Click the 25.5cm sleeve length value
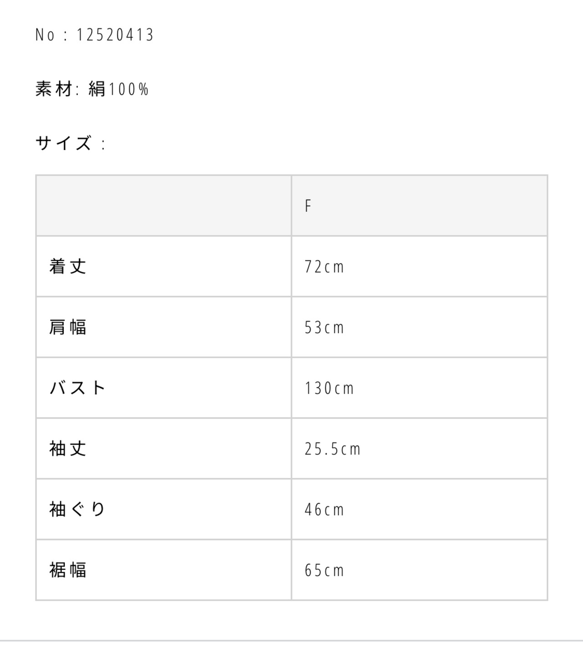Viewport: 583px width, 670px height. coord(332,449)
